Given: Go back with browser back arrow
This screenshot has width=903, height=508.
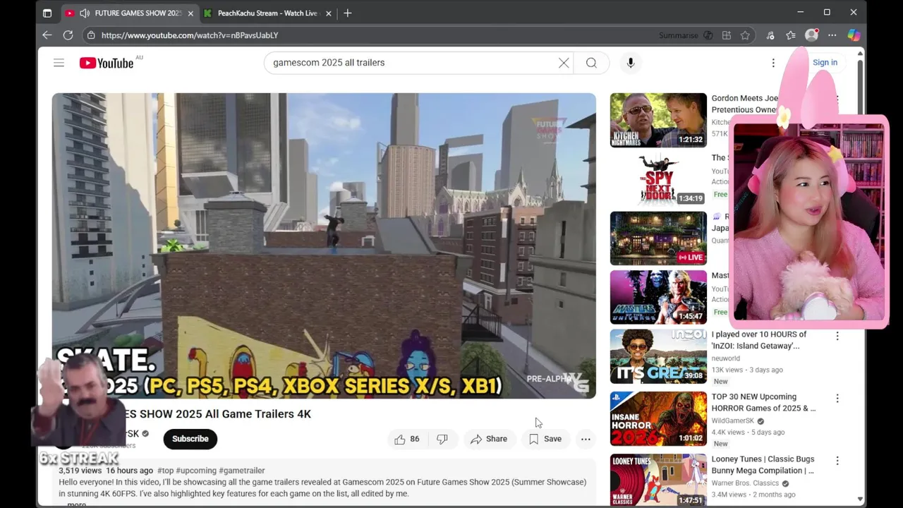Looking at the screenshot, I should click(47, 35).
